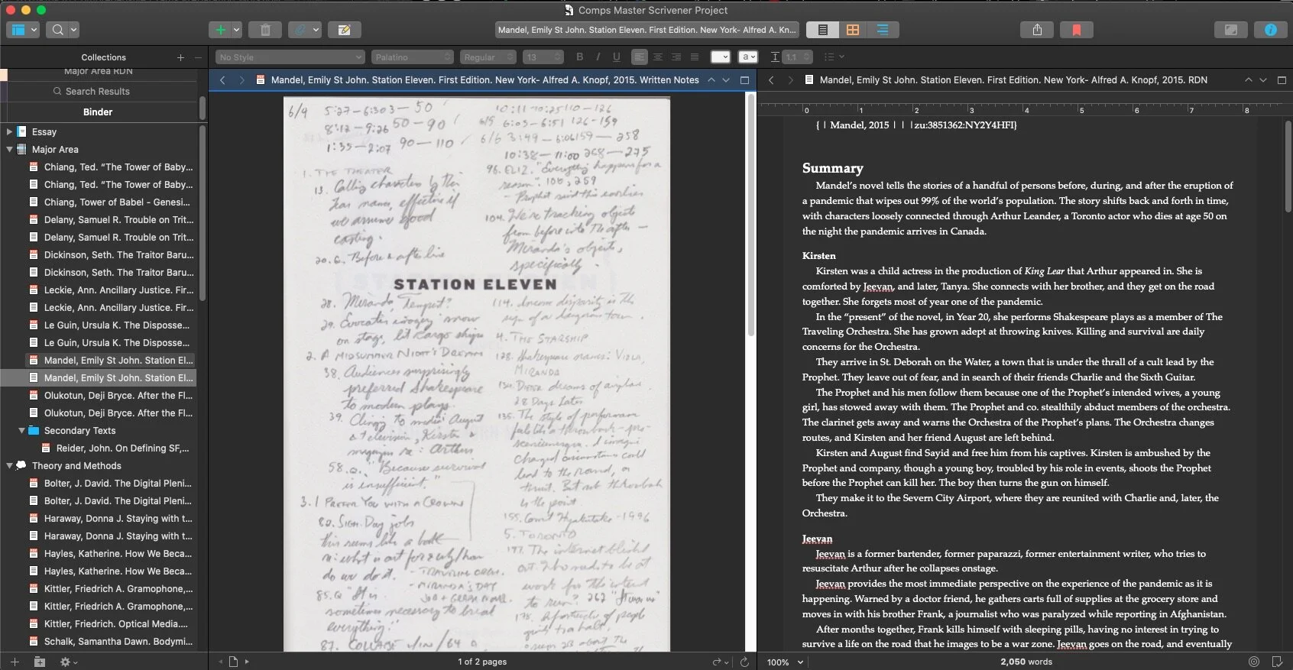
Task: Toggle Bold formatting
Action: pyautogui.click(x=579, y=57)
